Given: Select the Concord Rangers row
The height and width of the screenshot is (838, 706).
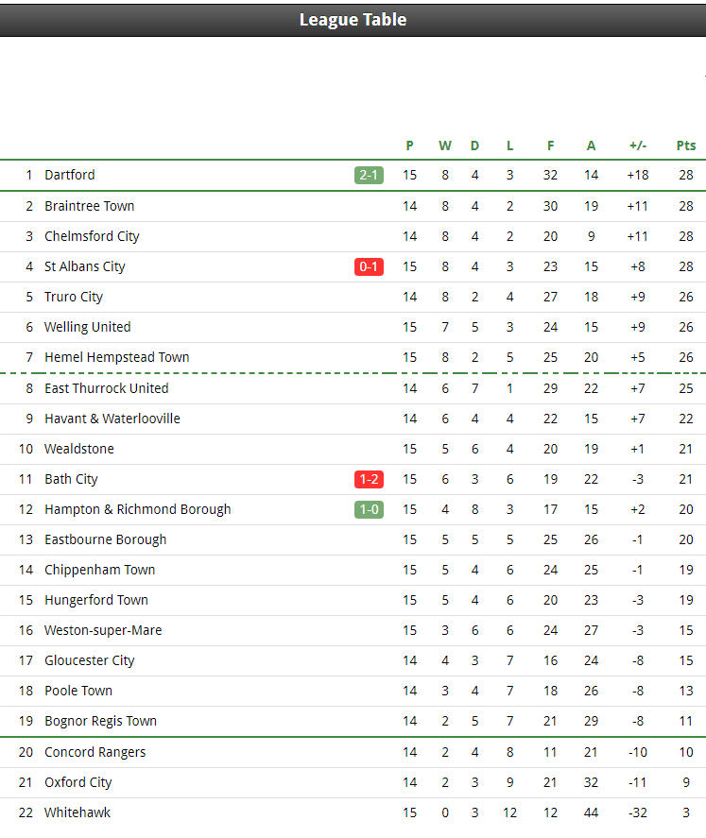Looking at the screenshot, I should click(353, 752).
